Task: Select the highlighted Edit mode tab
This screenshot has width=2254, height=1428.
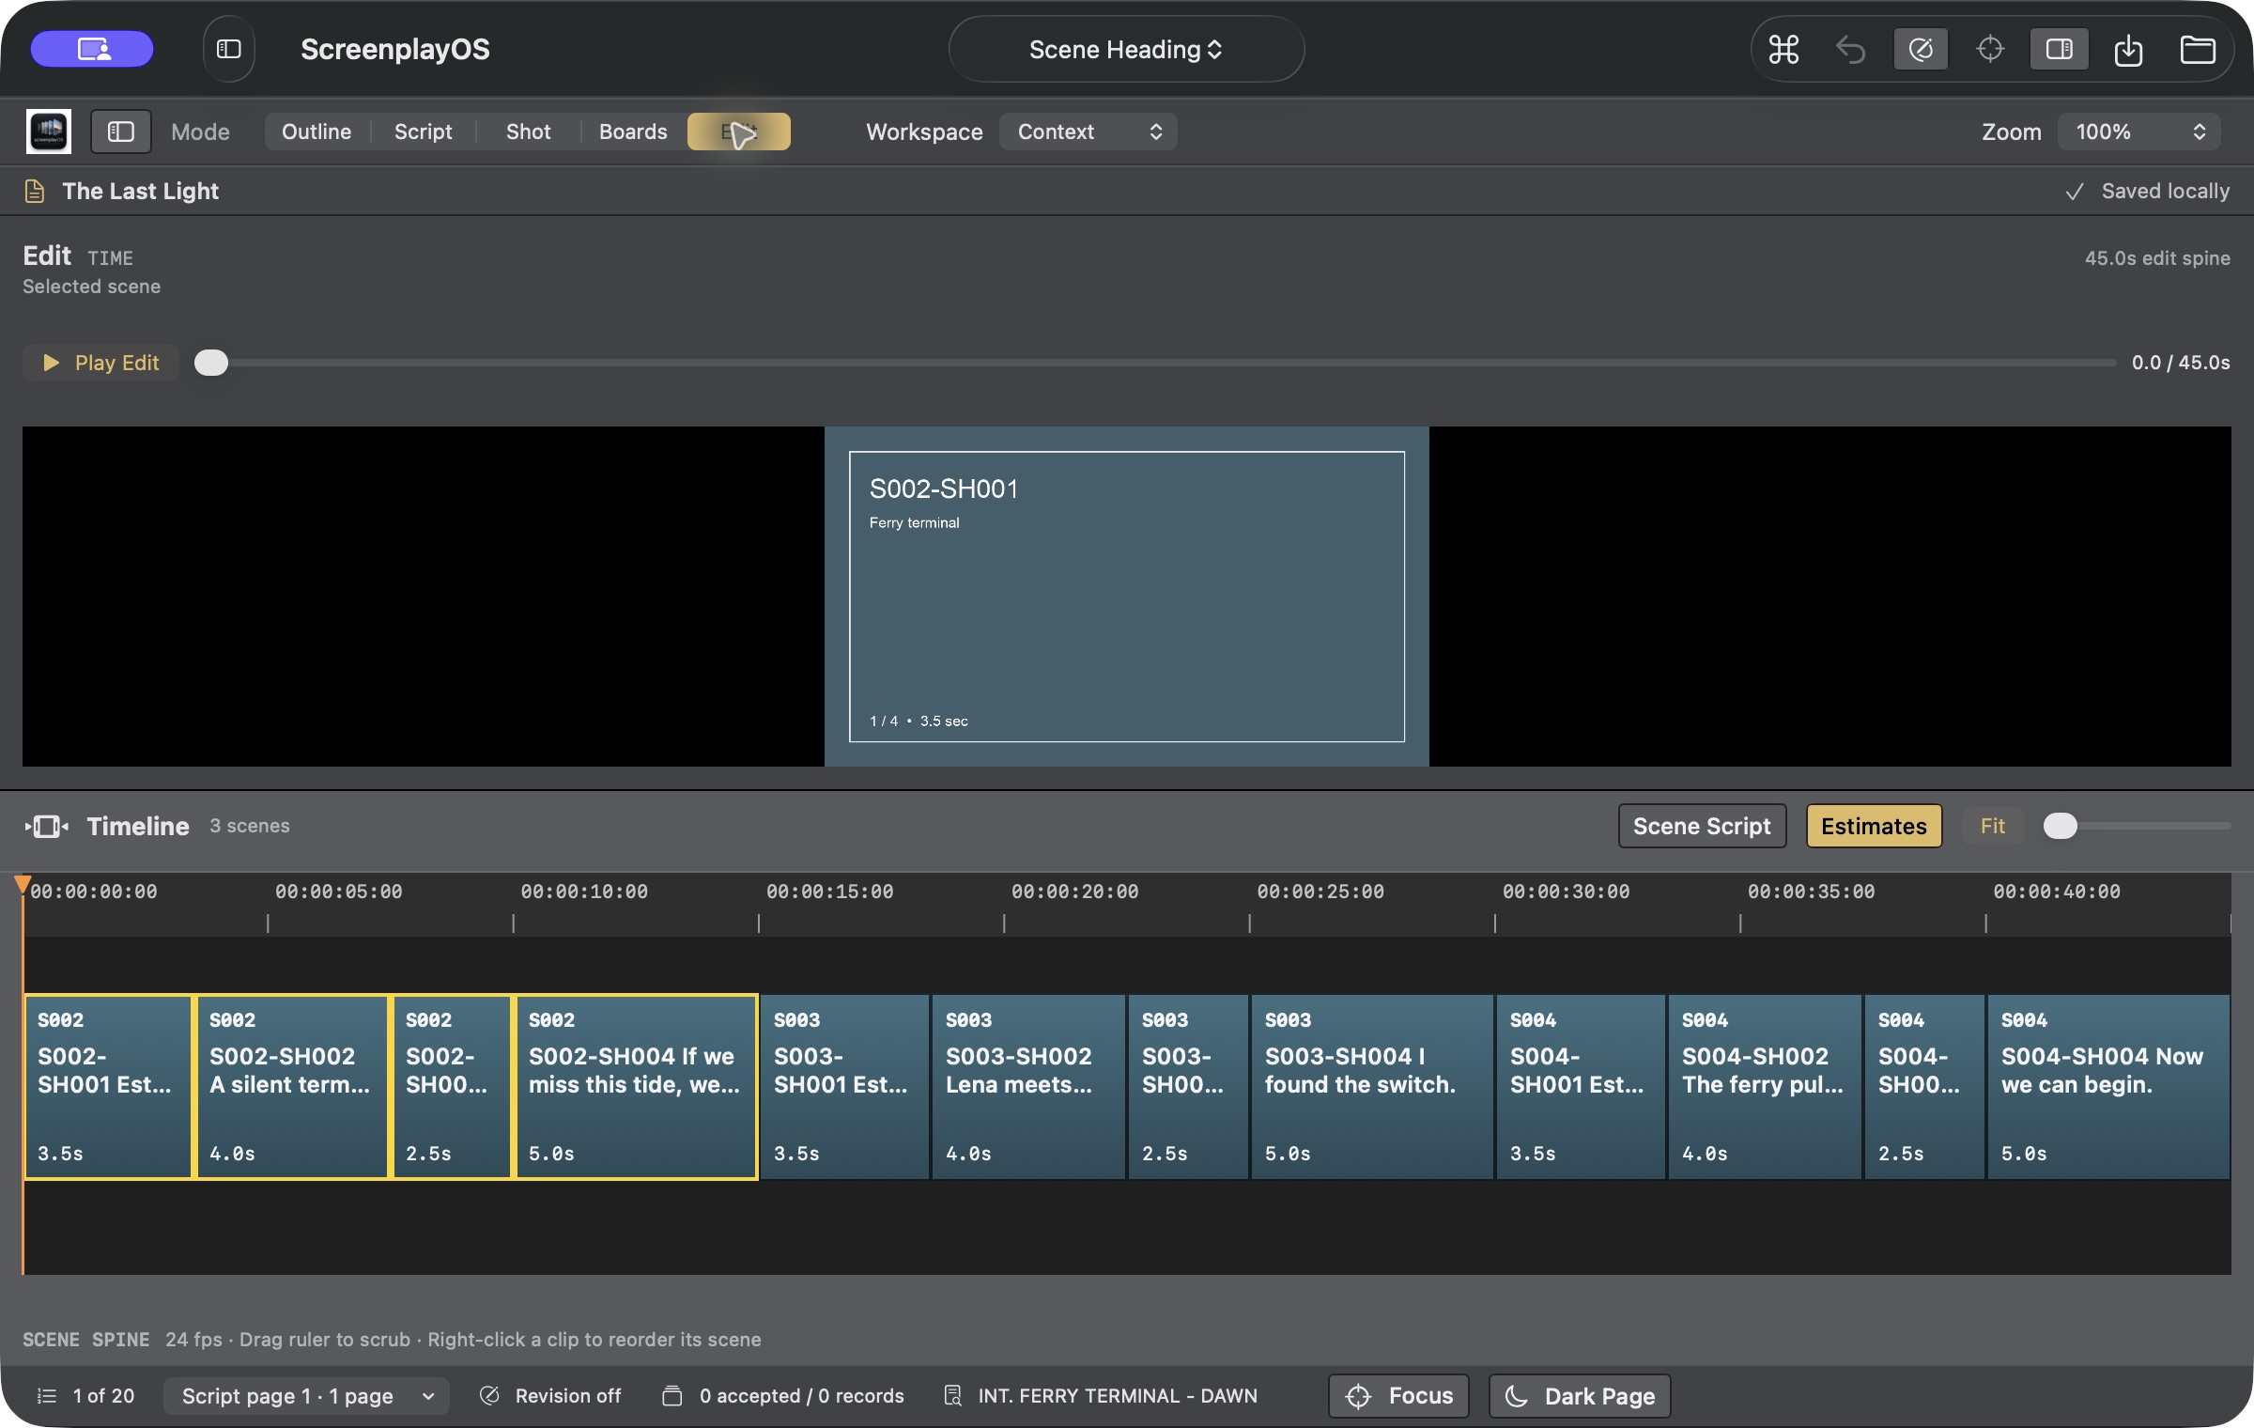Action: click(x=739, y=132)
